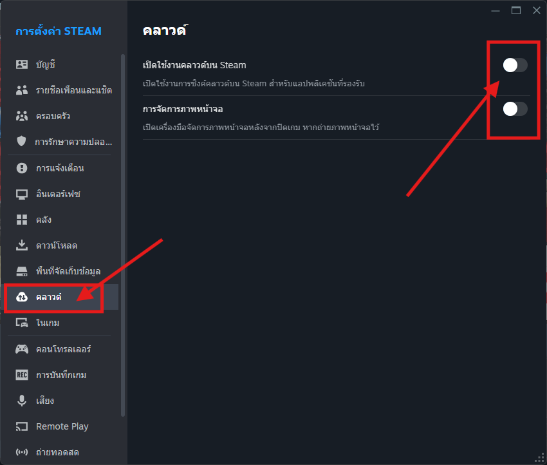The height and width of the screenshot is (465, 547).
Task: Switch to the In-Game (ในเกม) tab
Action: pyautogui.click(x=48, y=323)
